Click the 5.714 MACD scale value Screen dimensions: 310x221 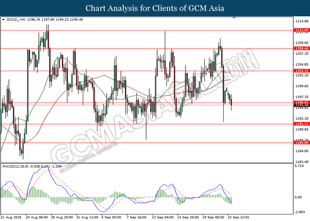click(299, 166)
